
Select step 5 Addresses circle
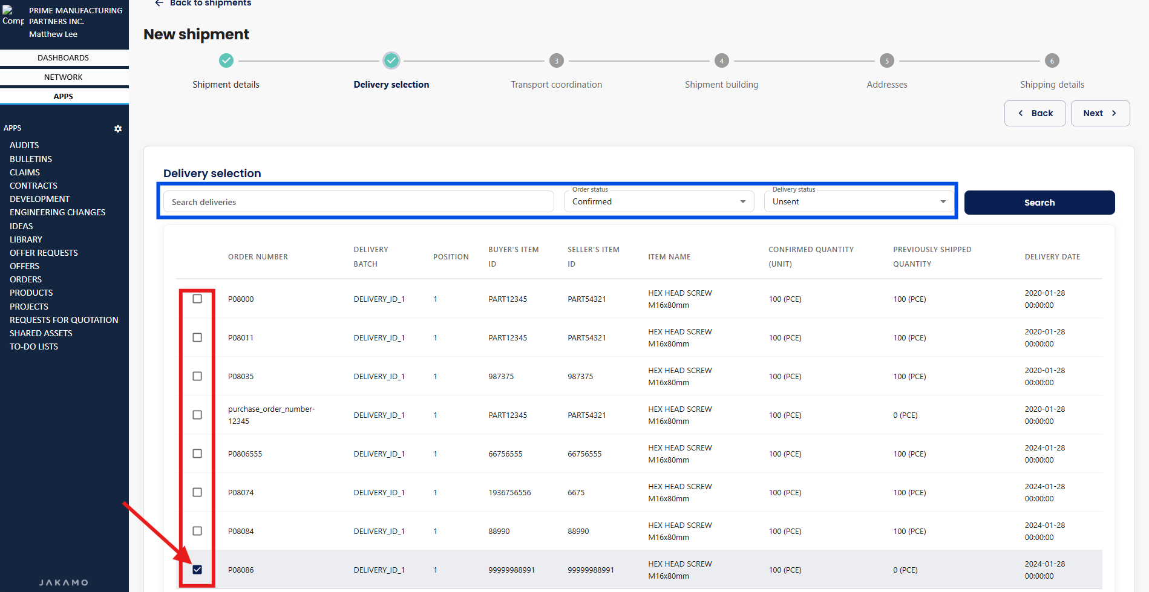tap(886, 60)
